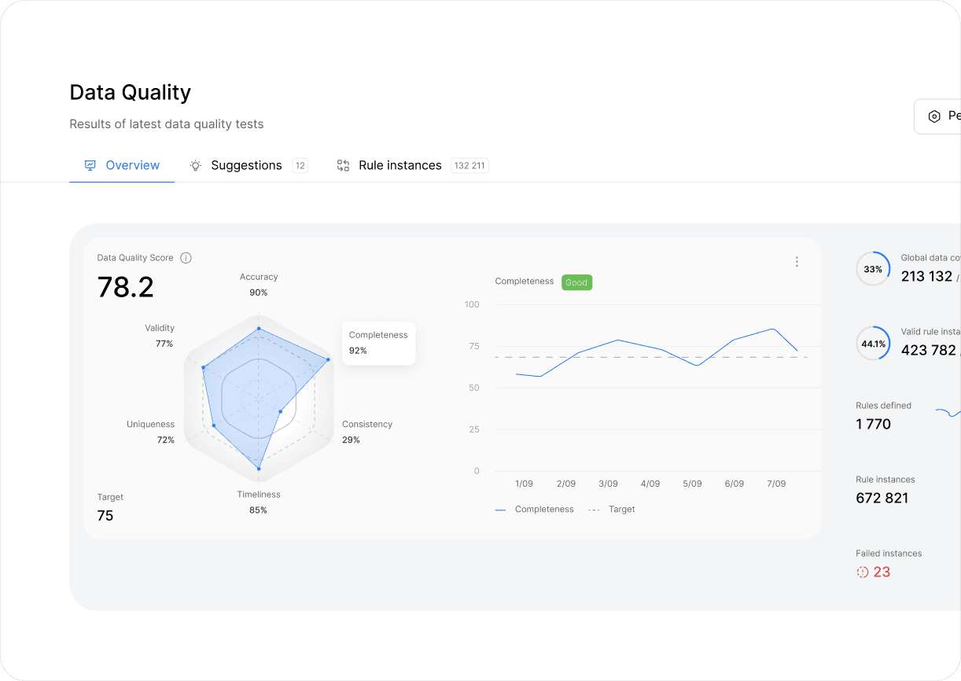The height and width of the screenshot is (681, 961).
Task: Click the 33% Global data coverage progress ring
Action: 873,268
